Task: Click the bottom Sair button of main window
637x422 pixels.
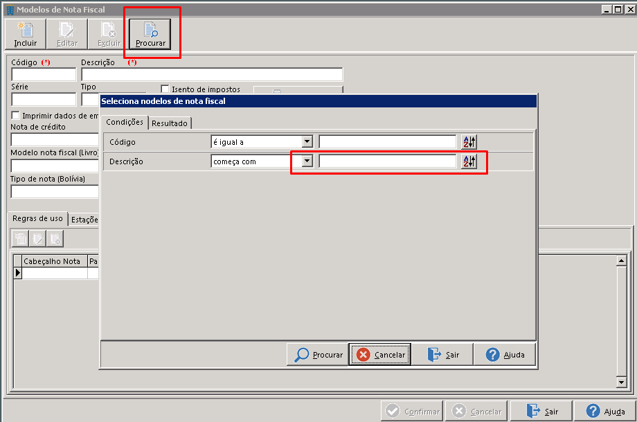Action: point(541,411)
